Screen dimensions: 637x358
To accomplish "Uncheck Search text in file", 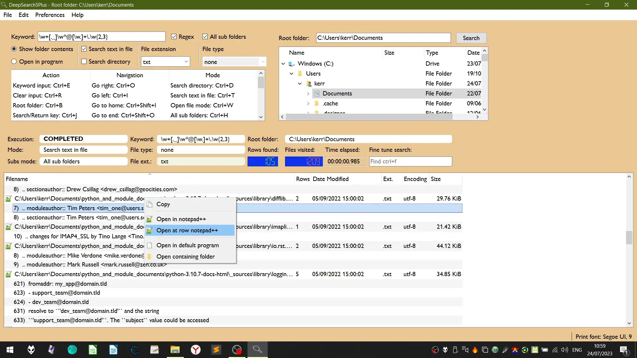I will click(x=84, y=49).
